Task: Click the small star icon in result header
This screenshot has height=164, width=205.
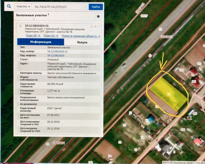Action: click(x=95, y=26)
